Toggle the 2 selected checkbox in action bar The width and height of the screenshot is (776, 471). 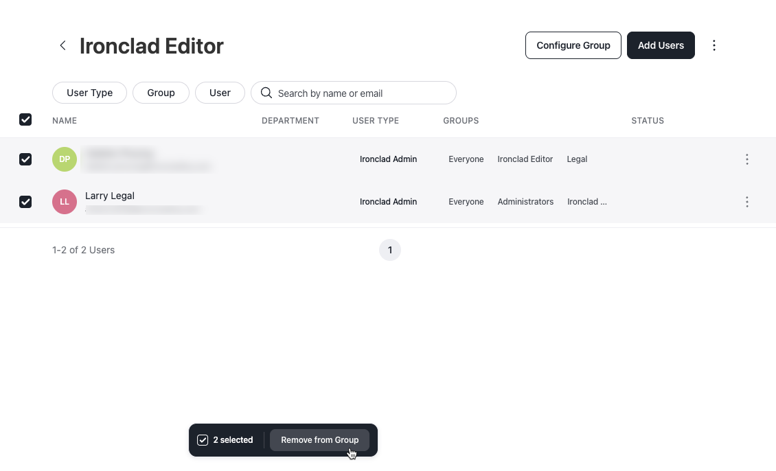tap(203, 440)
